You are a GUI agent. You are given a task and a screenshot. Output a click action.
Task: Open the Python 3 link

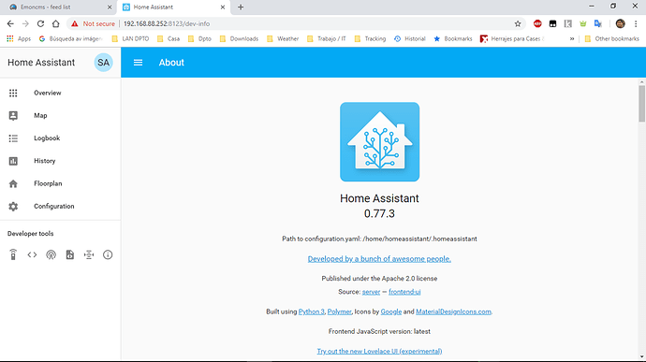click(x=311, y=311)
